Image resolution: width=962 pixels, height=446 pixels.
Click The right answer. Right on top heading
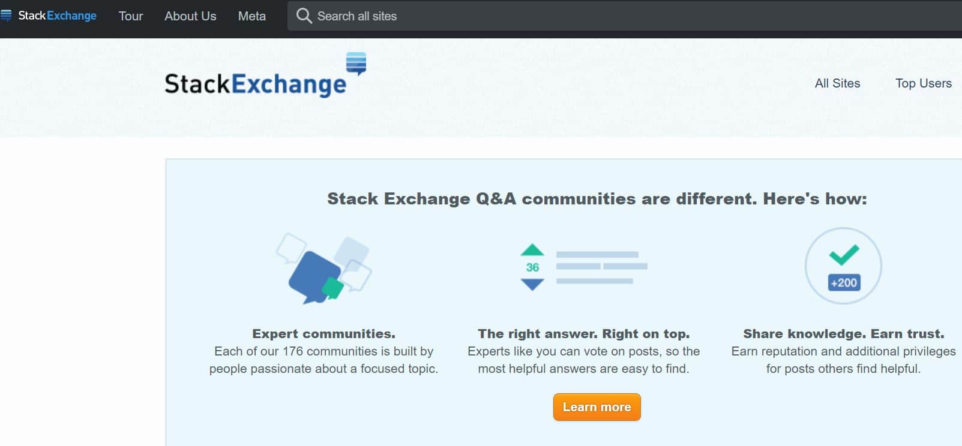point(584,334)
